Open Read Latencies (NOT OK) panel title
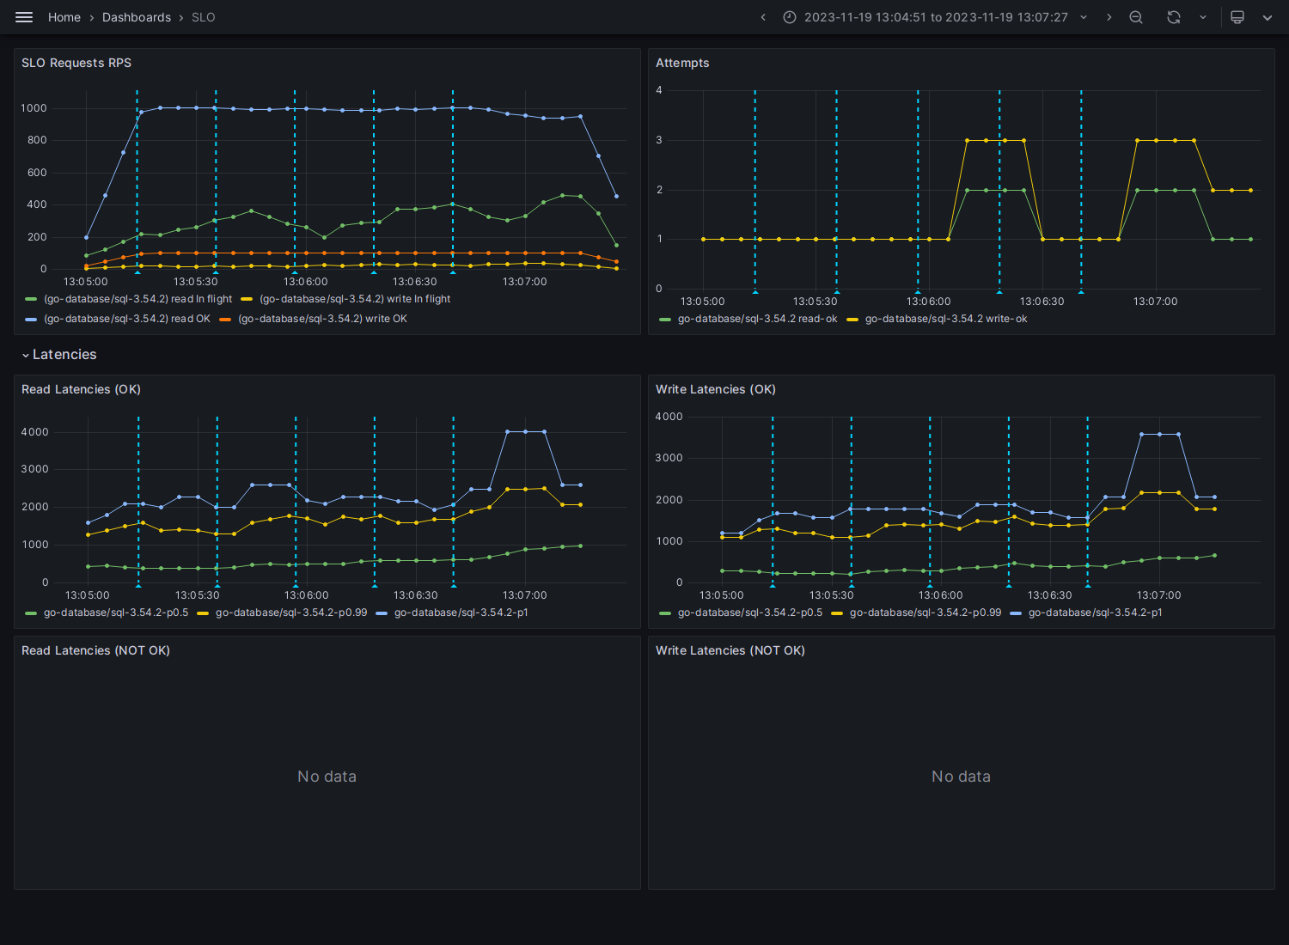 click(95, 650)
